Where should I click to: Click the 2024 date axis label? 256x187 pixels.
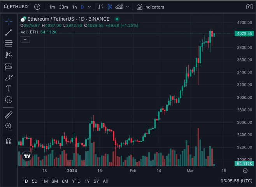[72, 171]
